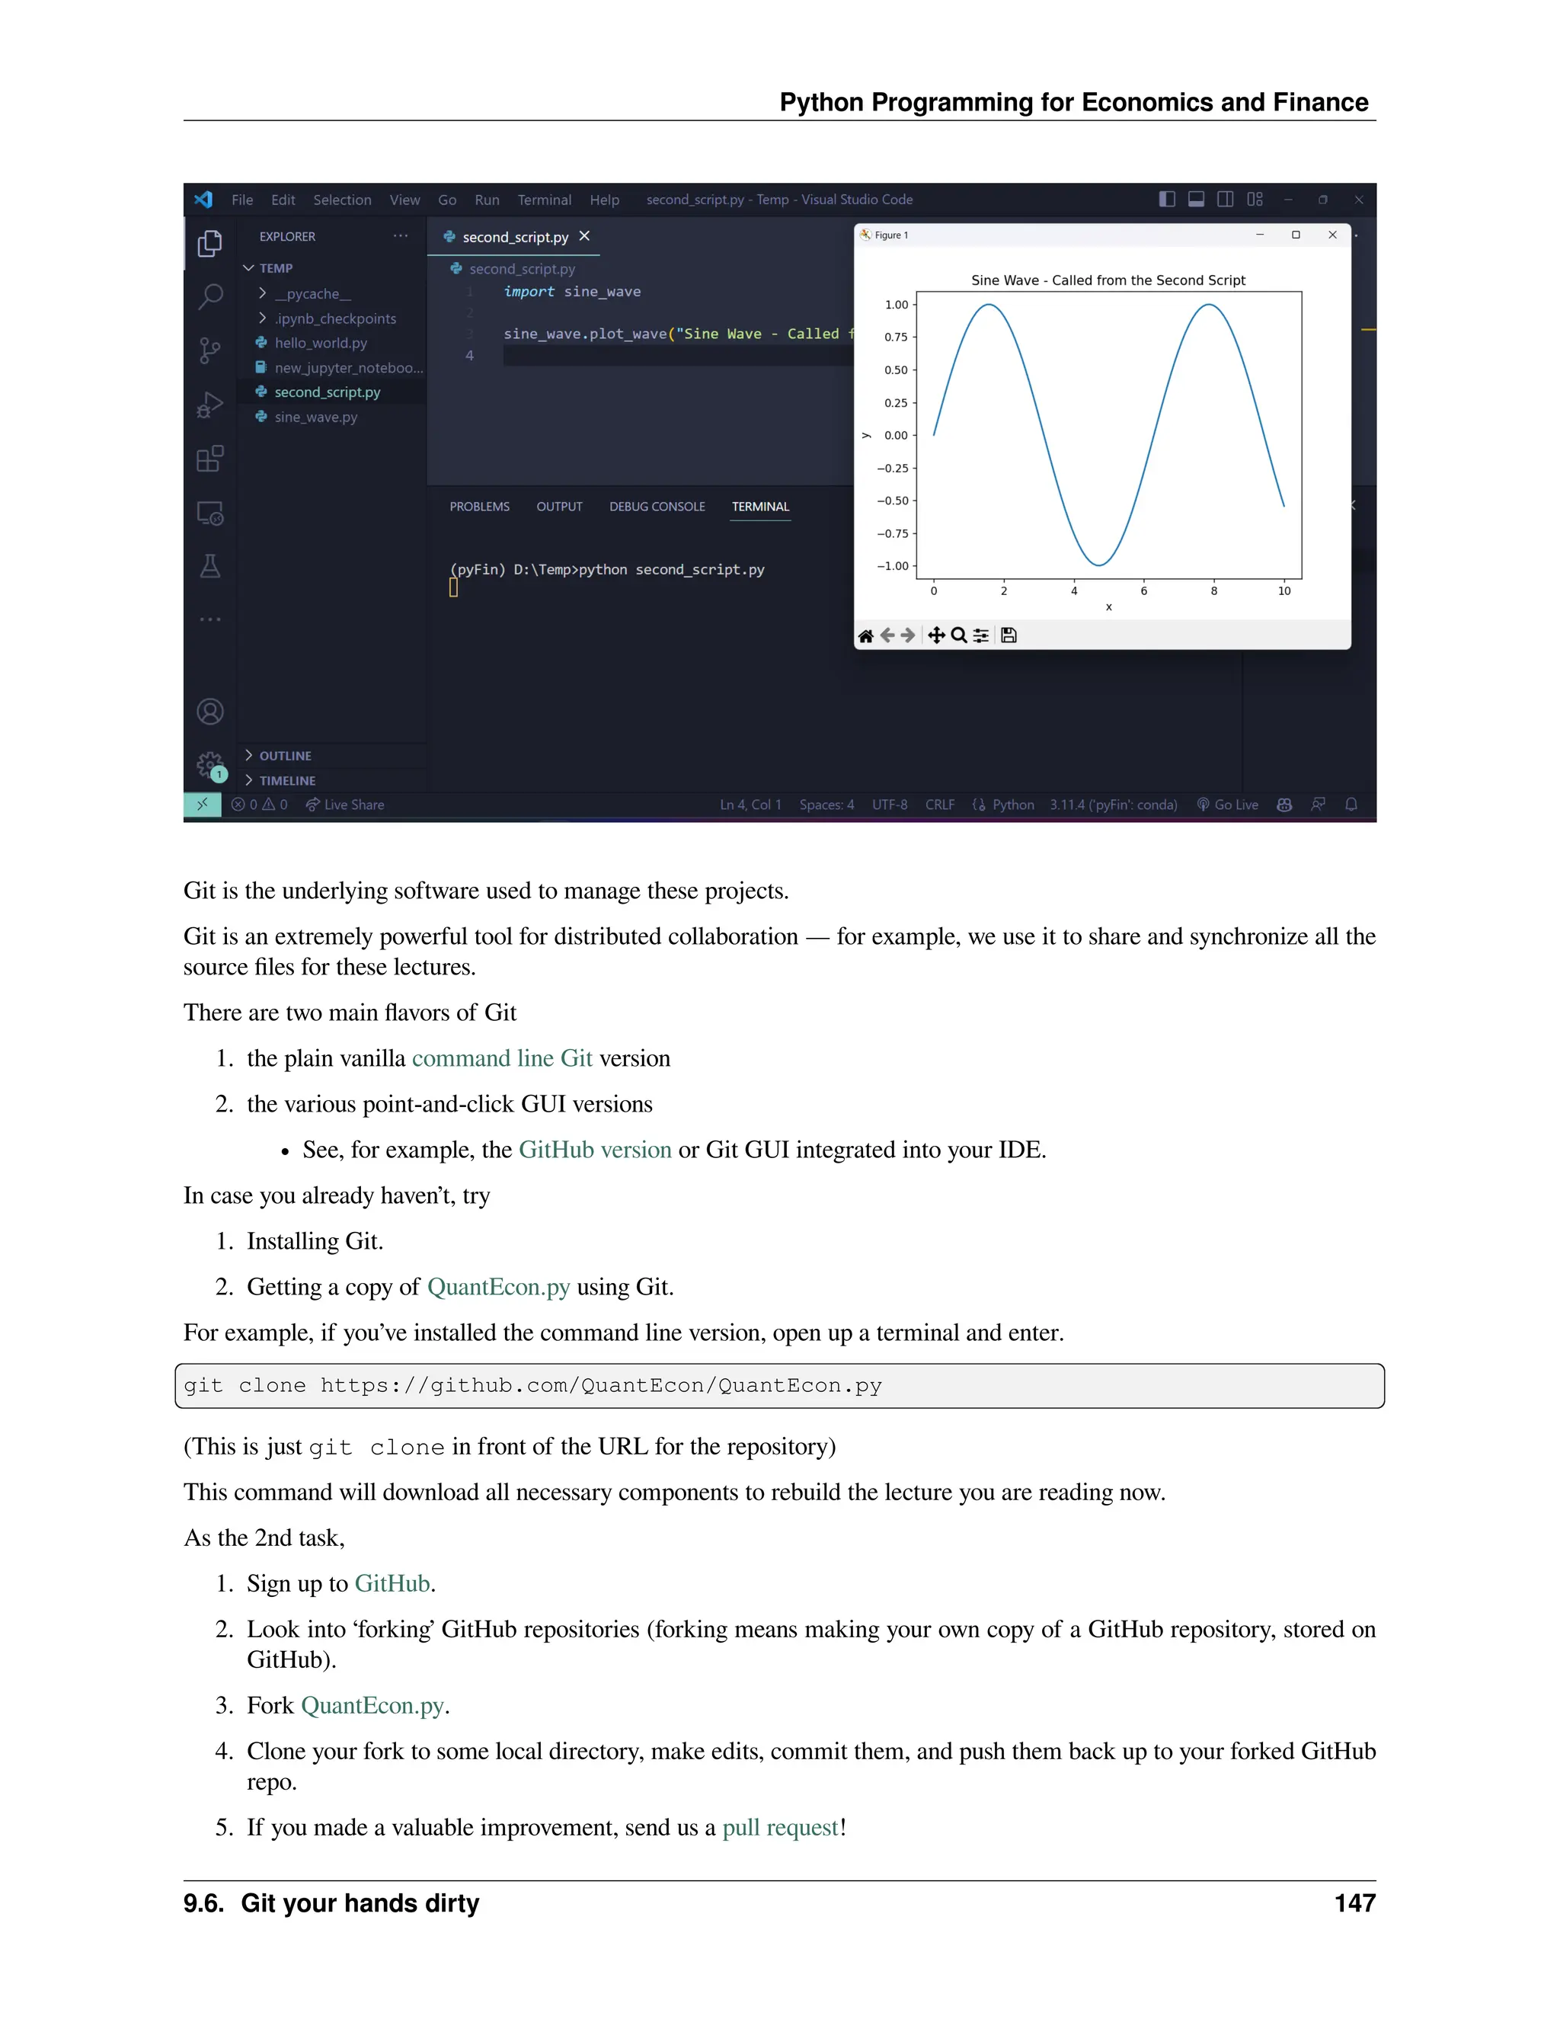Show additional activity bar views ellipsis

[209, 619]
